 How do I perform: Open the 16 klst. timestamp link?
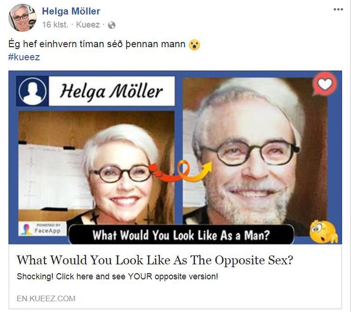(55, 25)
